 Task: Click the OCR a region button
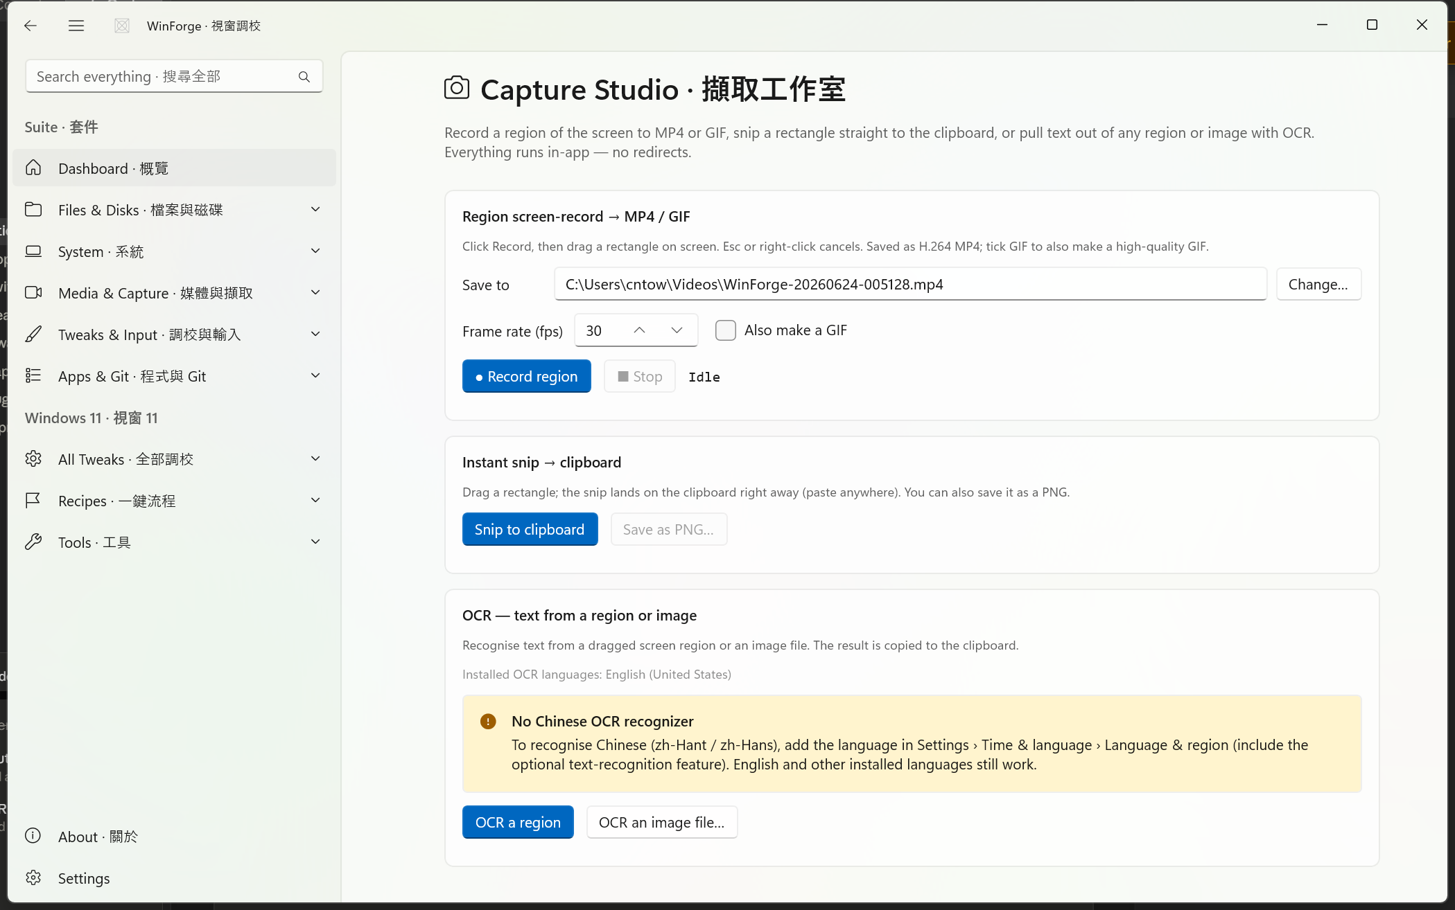coord(518,822)
